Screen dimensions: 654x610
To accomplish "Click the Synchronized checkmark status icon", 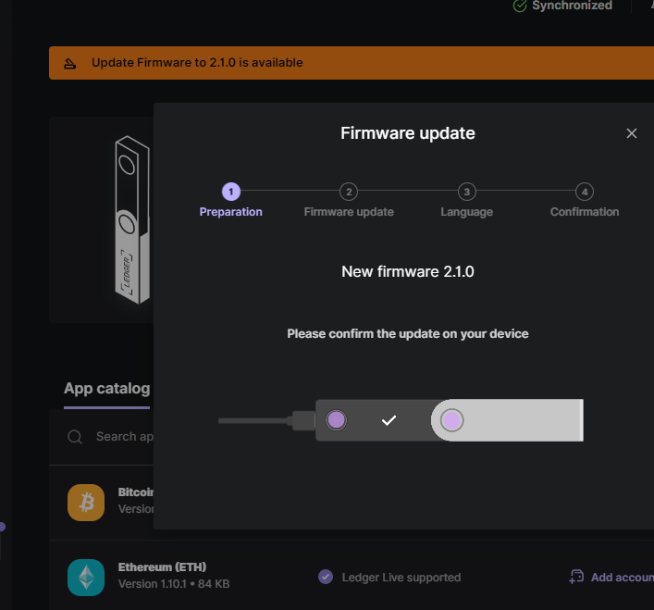I will [x=520, y=6].
